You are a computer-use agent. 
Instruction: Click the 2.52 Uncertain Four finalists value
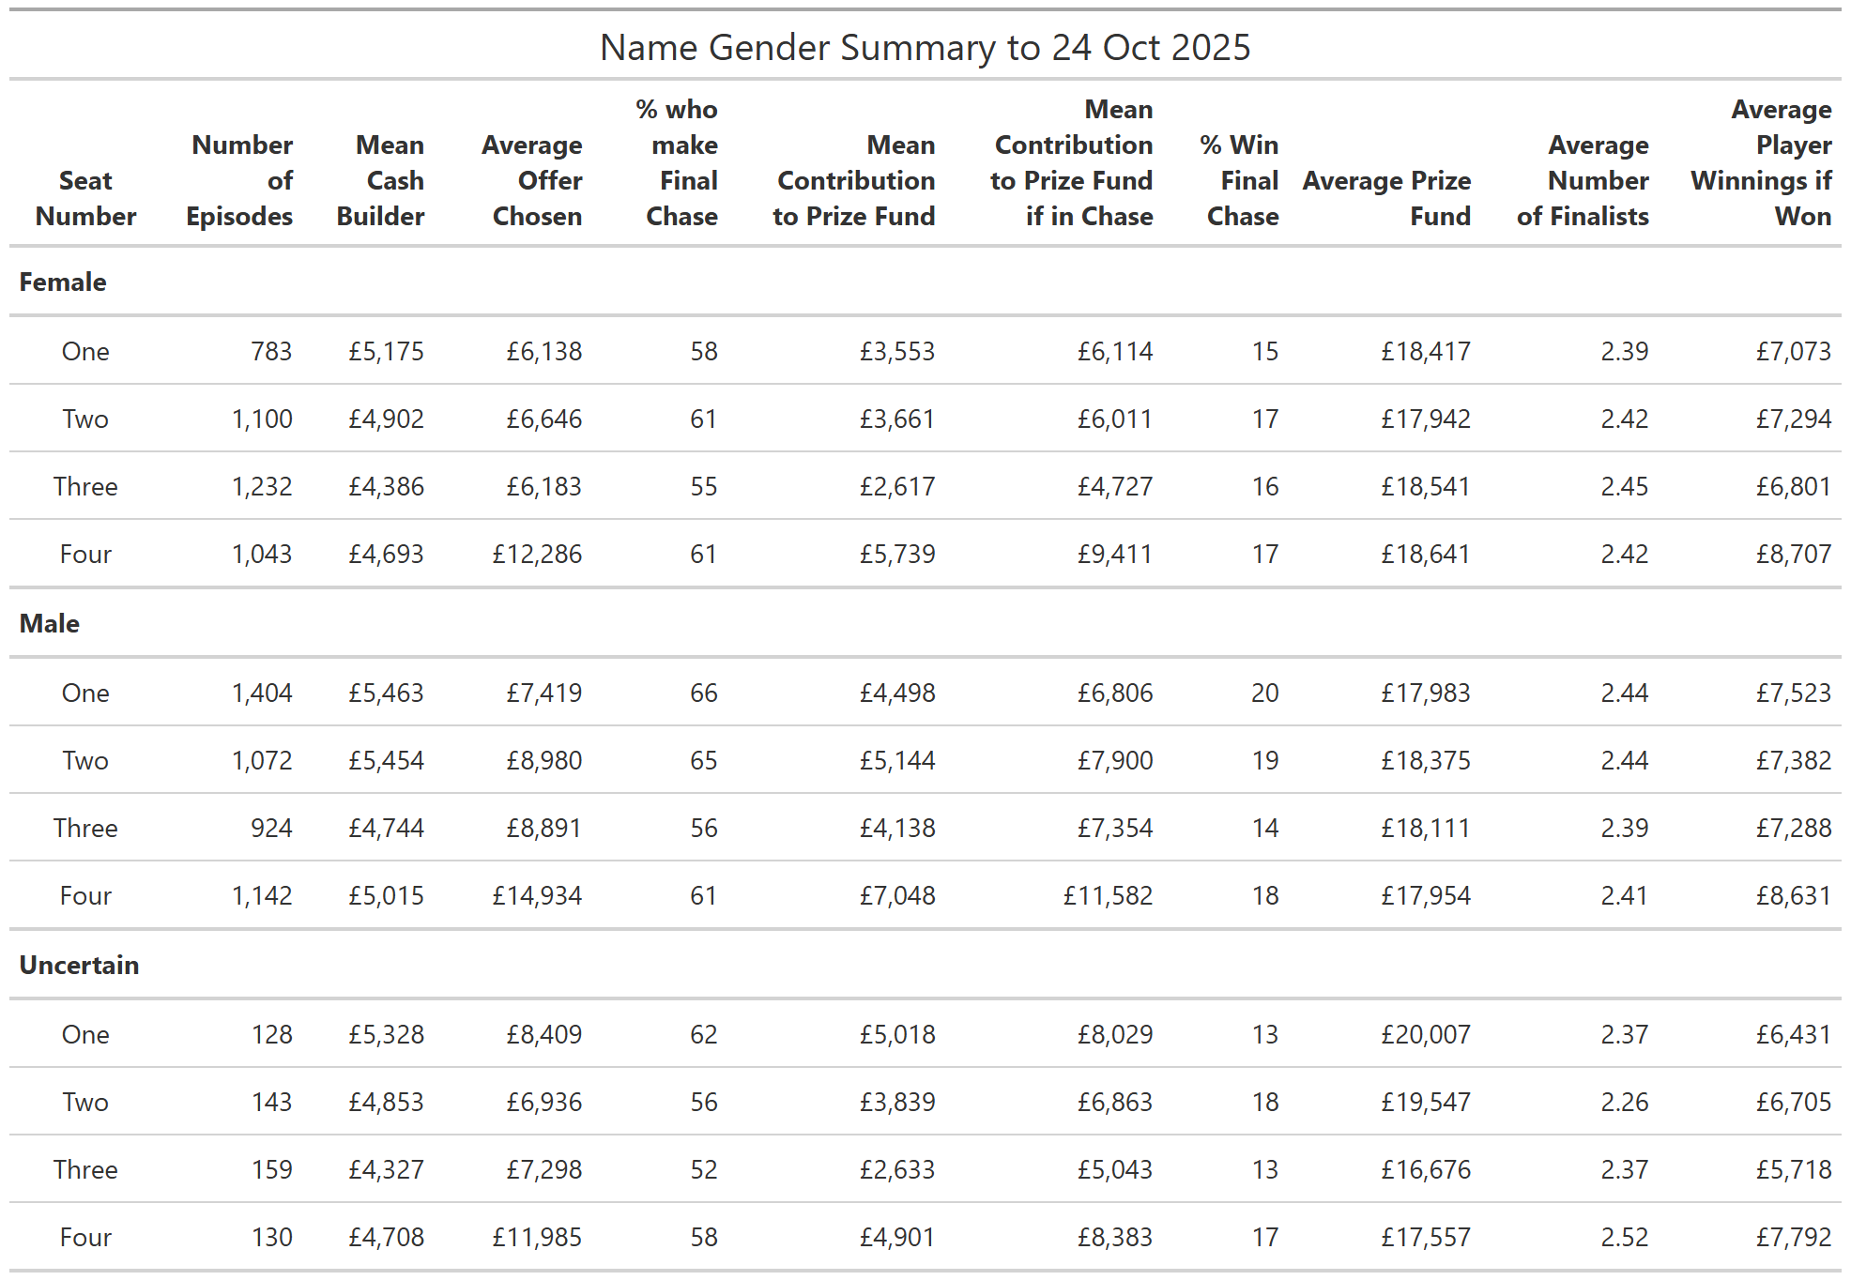[x=1624, y=1237]
